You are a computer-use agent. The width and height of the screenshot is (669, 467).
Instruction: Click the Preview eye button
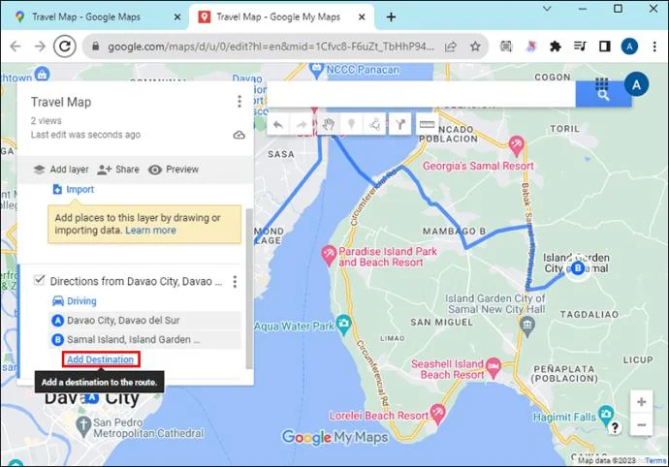[x=174, y=170]
